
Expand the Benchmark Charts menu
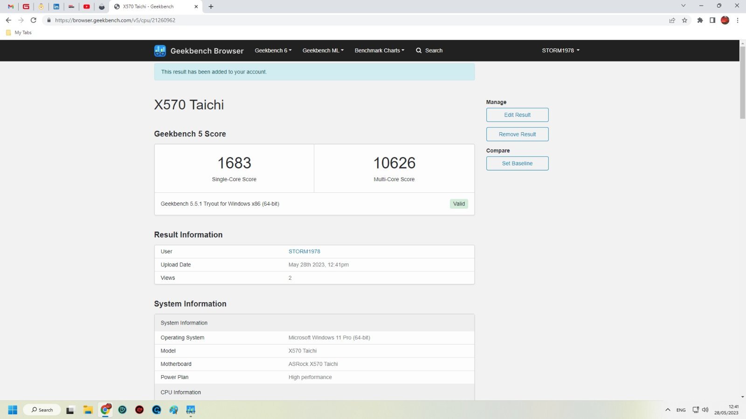coord(380,50)
